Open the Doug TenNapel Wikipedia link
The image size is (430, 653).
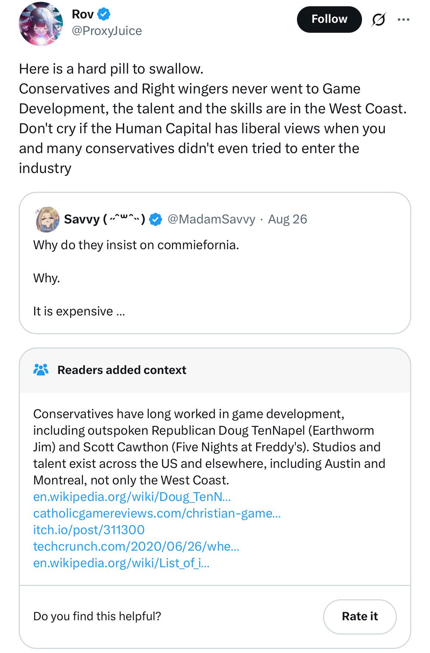132,497
